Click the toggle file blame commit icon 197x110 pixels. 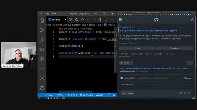(x=82, y=20)
